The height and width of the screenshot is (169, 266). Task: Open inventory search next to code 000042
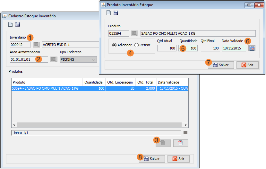[x=36, y=45]
